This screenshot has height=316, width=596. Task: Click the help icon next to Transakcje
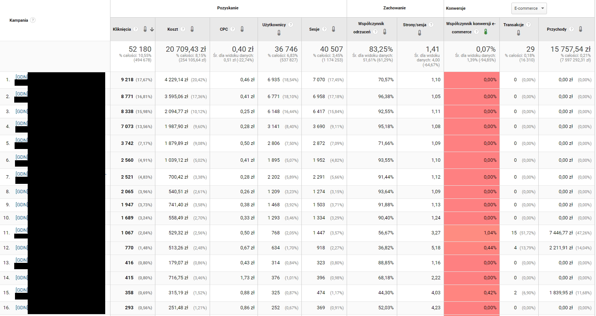[529, 25]
